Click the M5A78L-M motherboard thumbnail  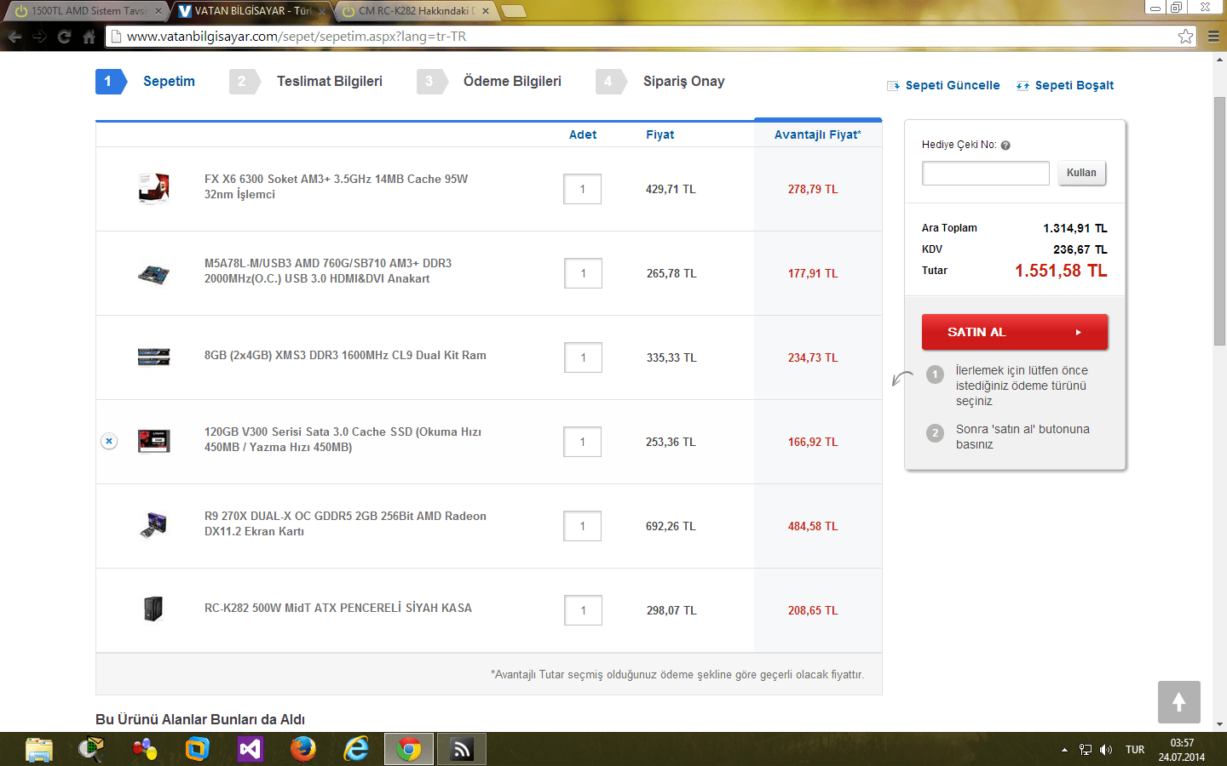tap(154, 273)
